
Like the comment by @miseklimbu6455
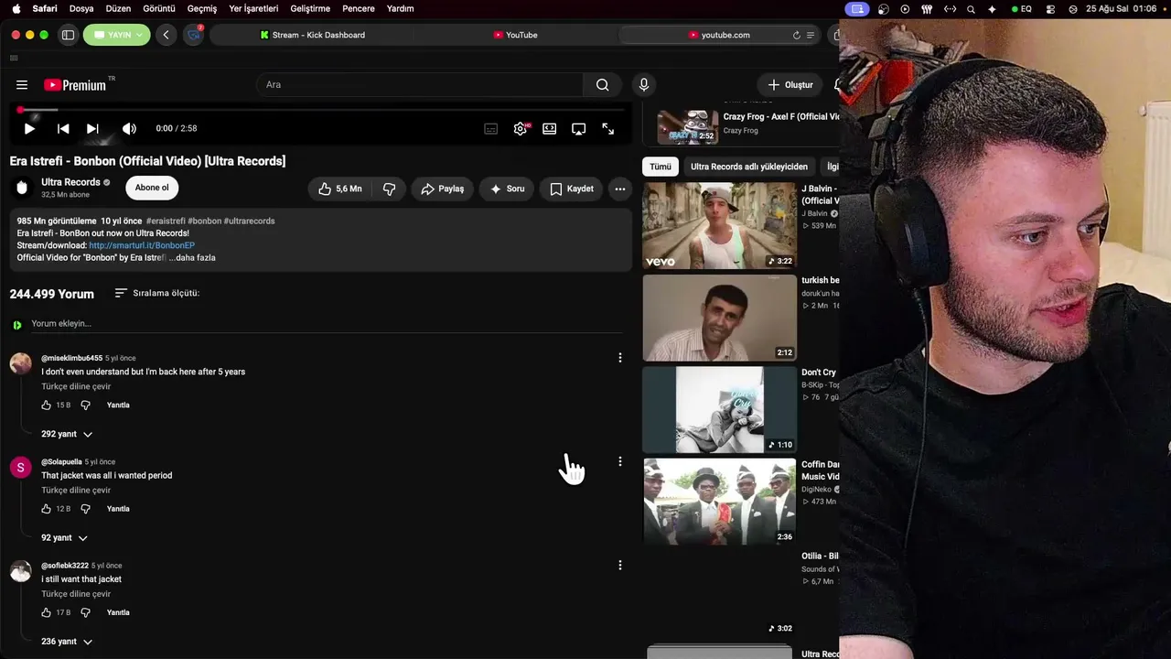47,405
